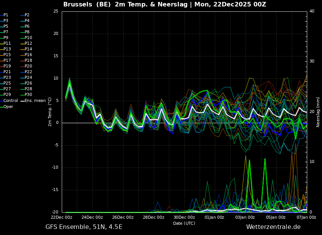Select the 01Jan 00z date tick
322x235 pixels.
coord(214,218)
